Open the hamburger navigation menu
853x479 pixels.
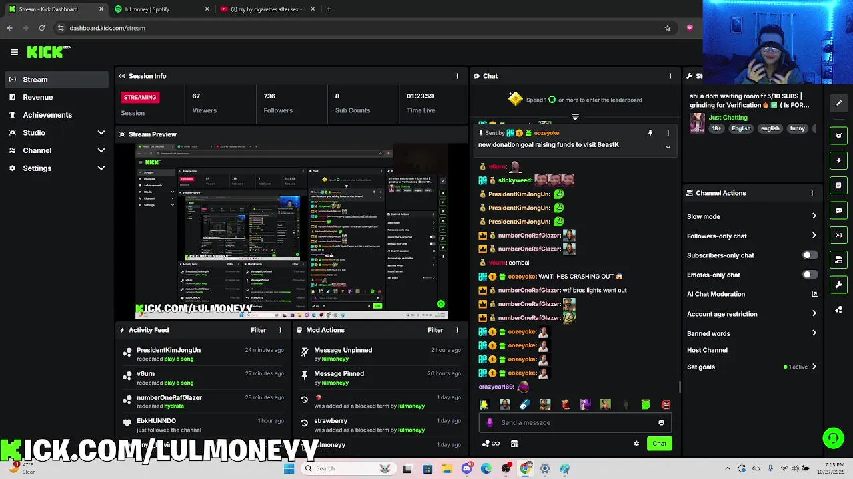click(14, 52)
